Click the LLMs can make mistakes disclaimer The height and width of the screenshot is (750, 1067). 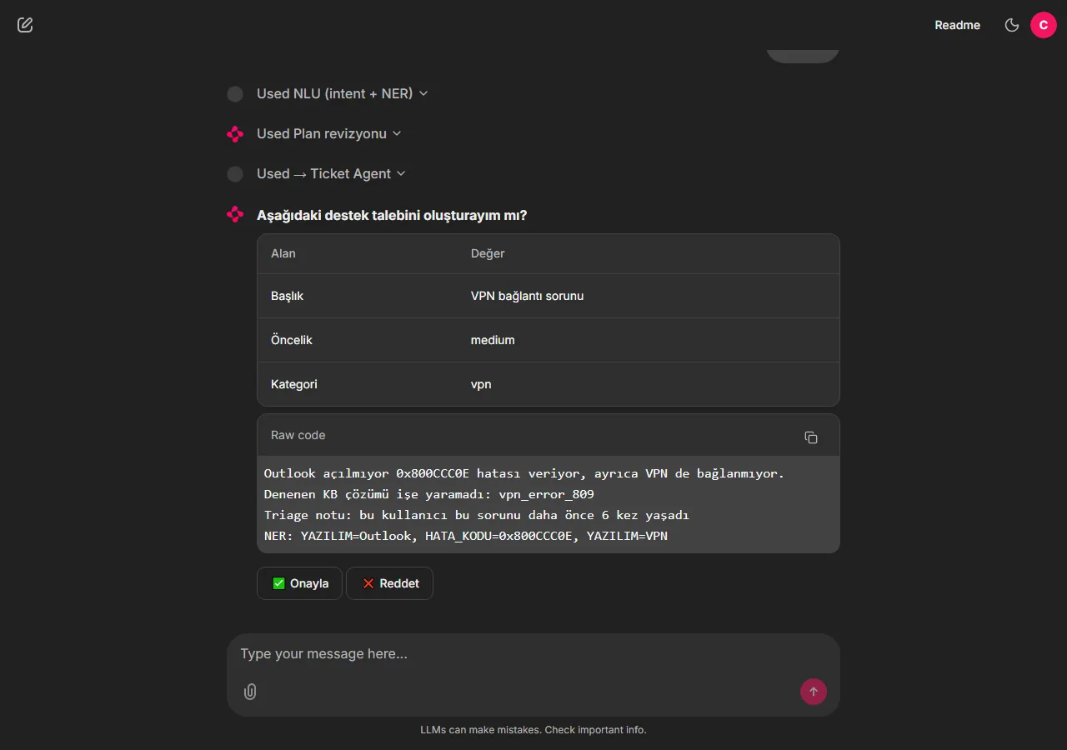pyautogui.click(x=533, y=730)
